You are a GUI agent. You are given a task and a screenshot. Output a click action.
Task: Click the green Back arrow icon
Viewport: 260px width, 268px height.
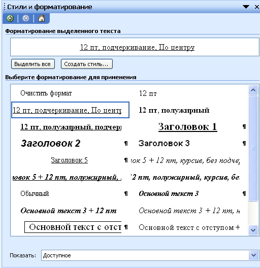pyautogui.click(x=10, y=18)
